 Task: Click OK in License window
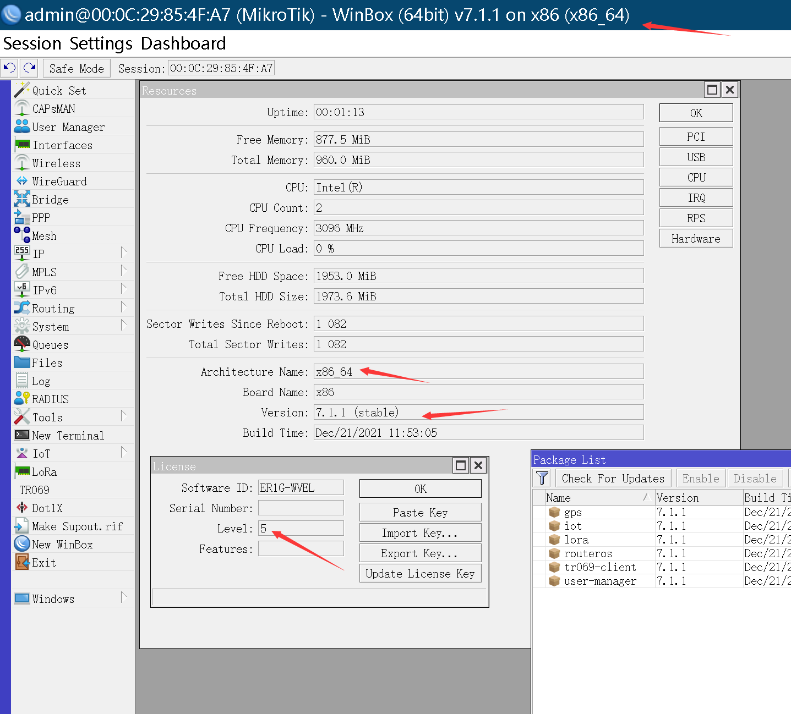point(421,488)
